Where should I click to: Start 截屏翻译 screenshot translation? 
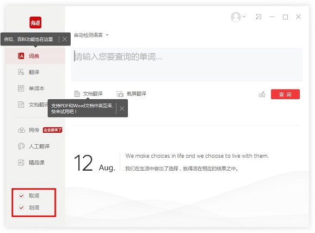tap(131, 94)
